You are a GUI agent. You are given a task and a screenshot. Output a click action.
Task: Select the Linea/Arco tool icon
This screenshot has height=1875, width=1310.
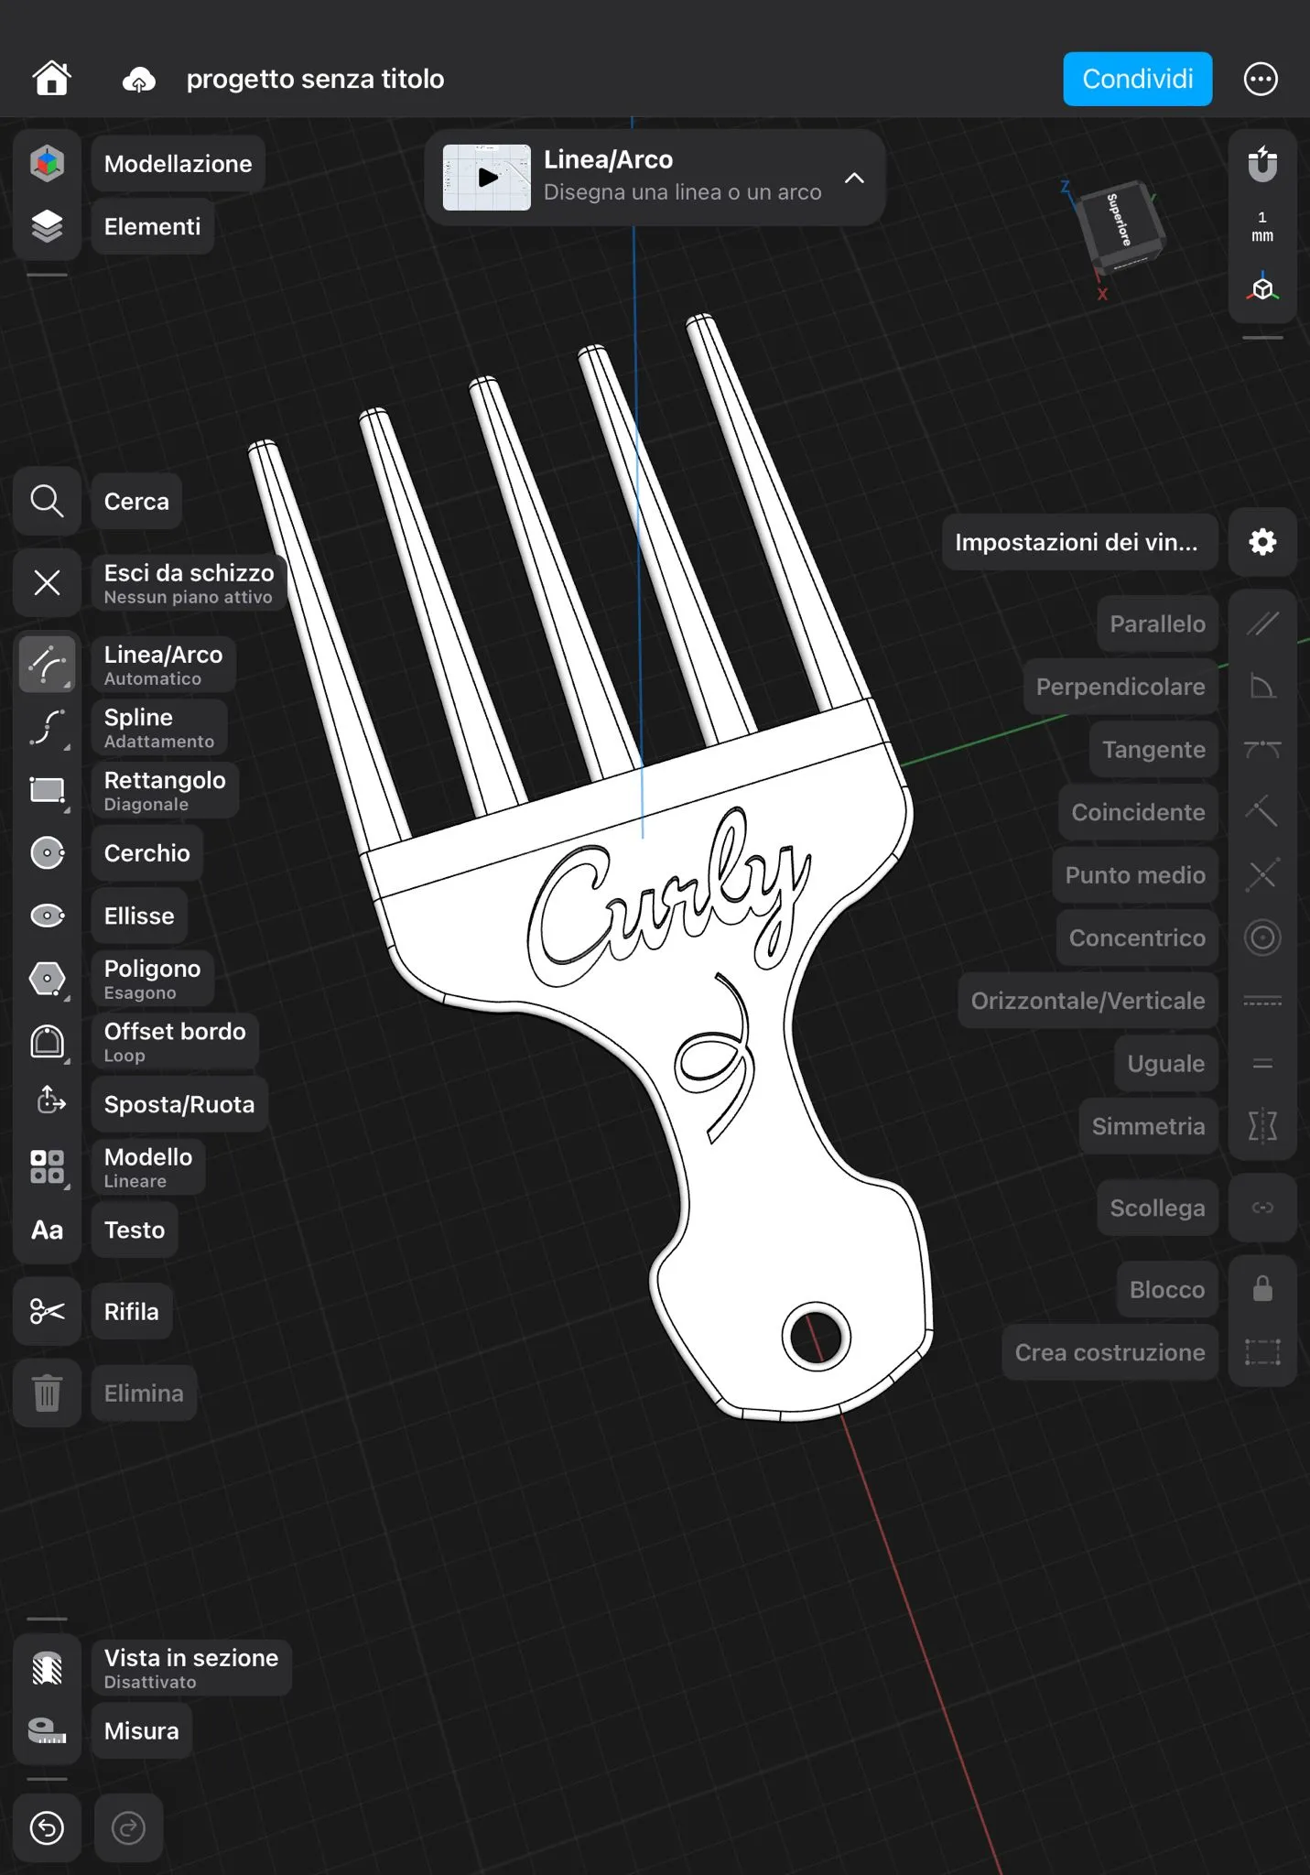tap(48, 664)
